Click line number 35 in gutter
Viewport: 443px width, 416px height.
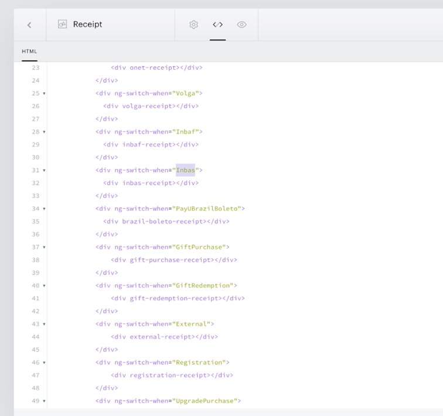coord(36,221)
